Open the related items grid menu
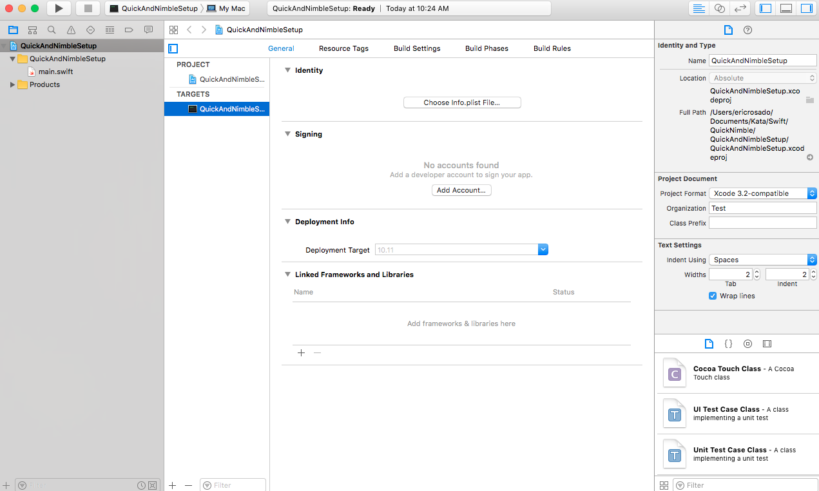The width and height of the screenshot is (819, 491). (x=173, y=30)
